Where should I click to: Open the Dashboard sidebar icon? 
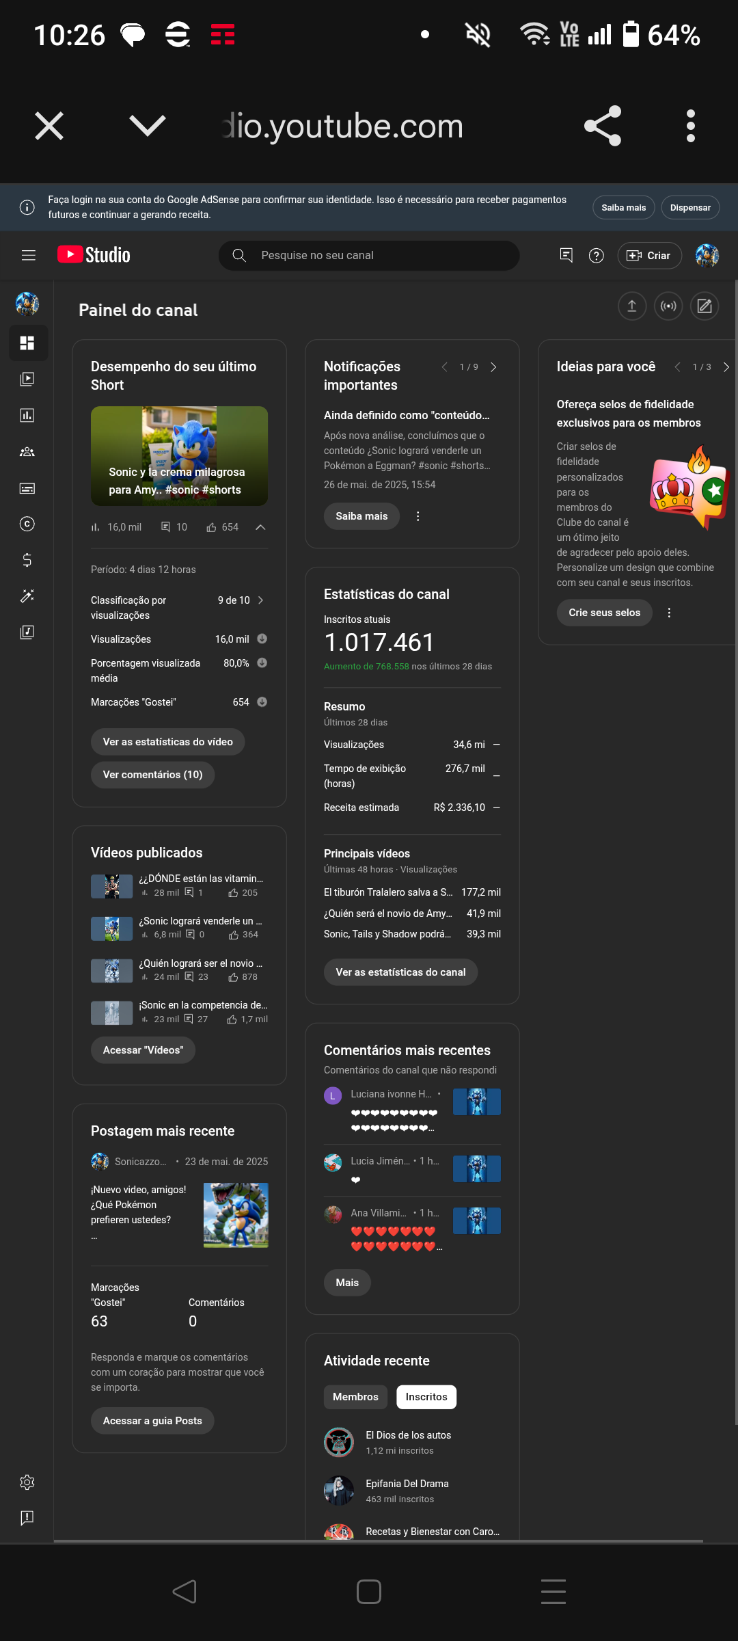tap(27, 343)
